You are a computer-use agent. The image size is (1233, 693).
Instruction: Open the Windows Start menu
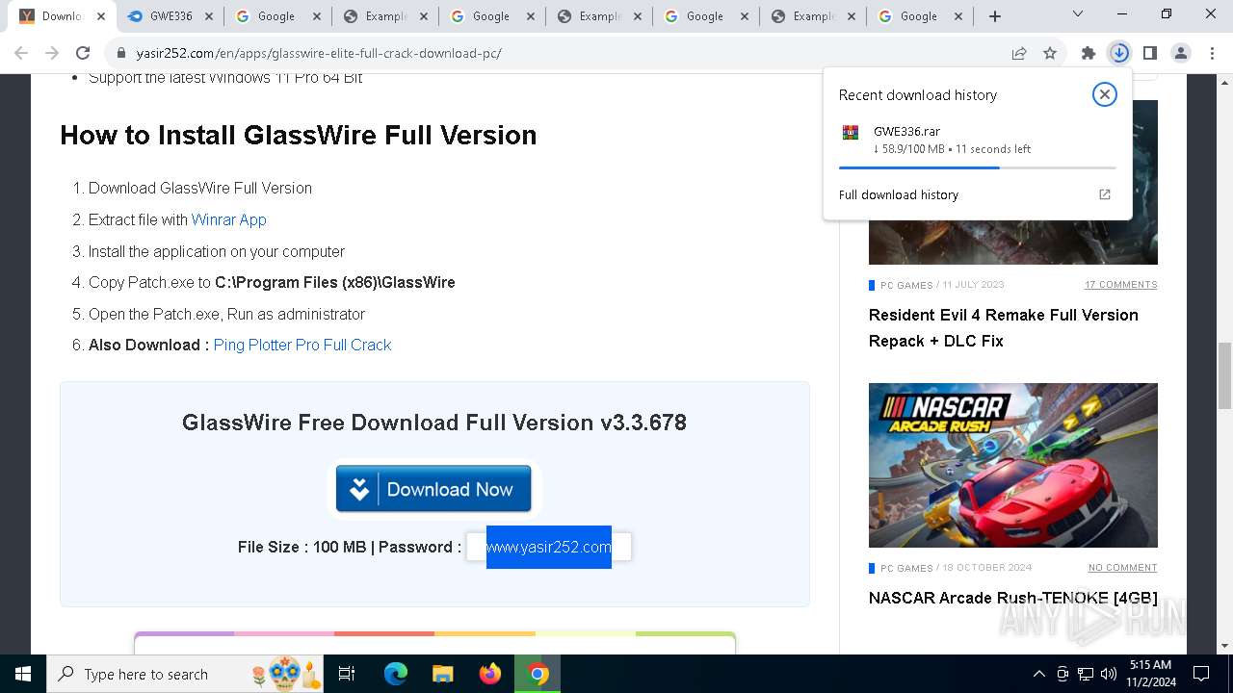pyautogui.click(x=23, y=674)
